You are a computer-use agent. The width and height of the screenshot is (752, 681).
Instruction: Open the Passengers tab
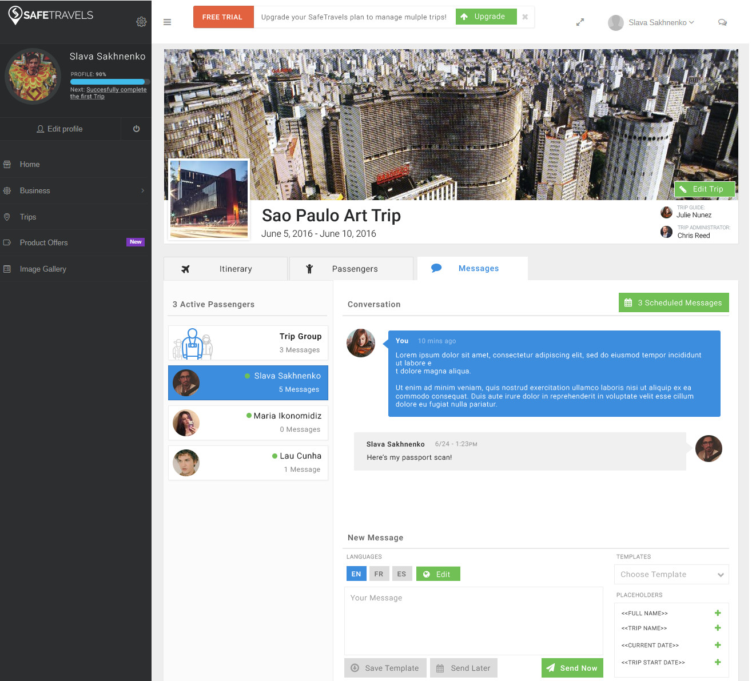pos(351,269)
